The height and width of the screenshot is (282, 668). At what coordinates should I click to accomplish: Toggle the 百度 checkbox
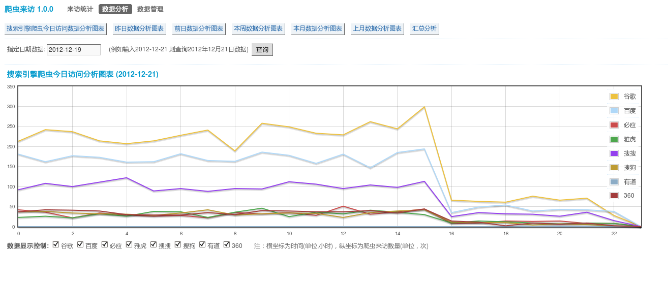click(x=80, y=245)
